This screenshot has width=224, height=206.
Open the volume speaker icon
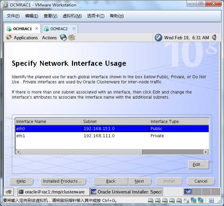(x=214, y=38)
